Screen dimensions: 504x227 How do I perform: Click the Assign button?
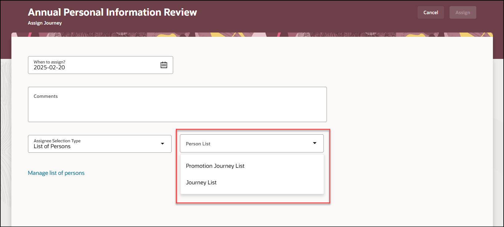(462, 13)
